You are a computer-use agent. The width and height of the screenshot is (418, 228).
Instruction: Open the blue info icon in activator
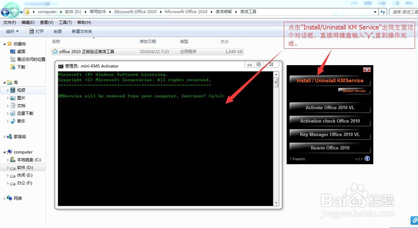tap(367, 159)
